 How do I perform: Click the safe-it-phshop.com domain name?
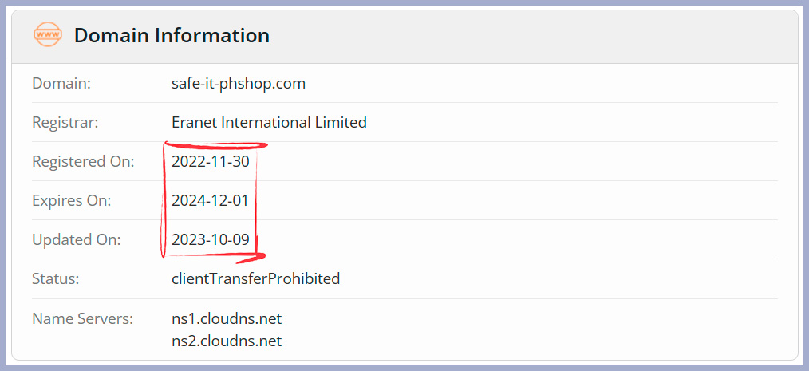pyautogui.click(x=239, y=83)
